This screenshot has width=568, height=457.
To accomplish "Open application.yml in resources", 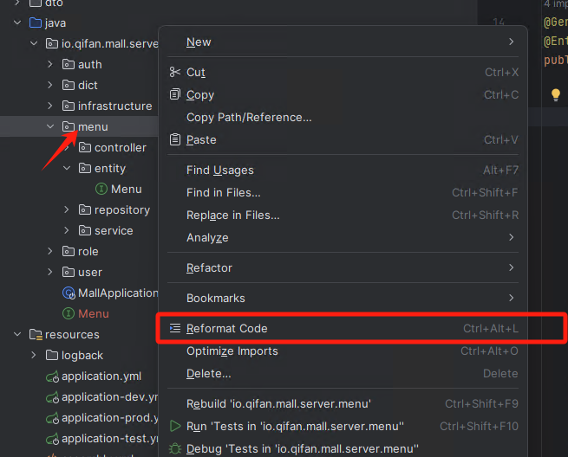I will click(x=101, y=376).
